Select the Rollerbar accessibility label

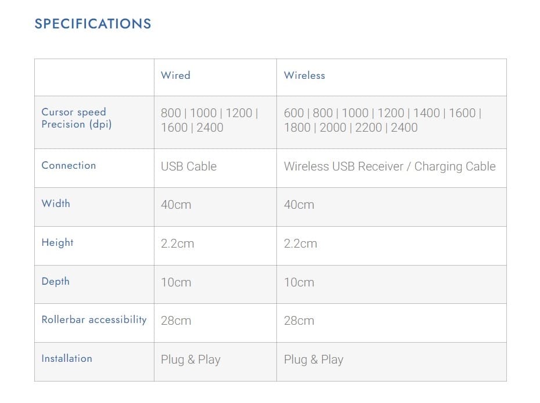(x=94, y=320)
